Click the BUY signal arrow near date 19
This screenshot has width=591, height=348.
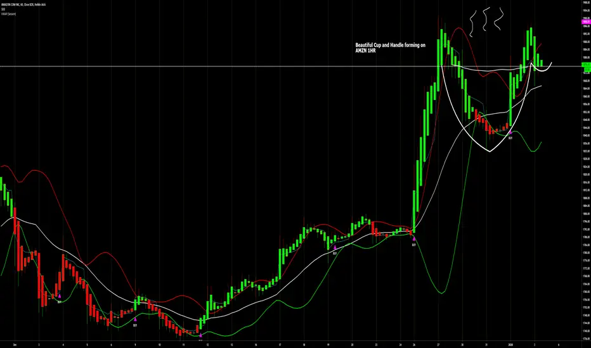point(335,247)
